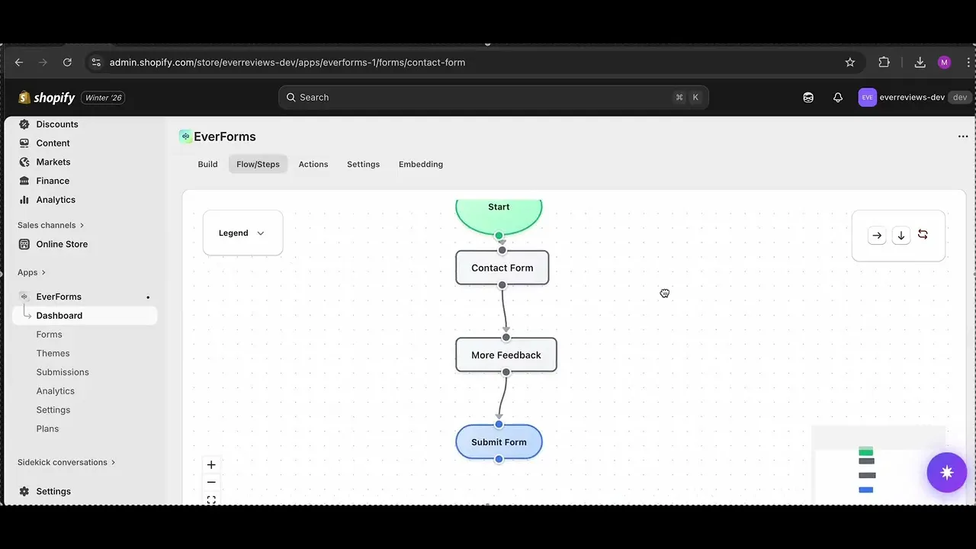Click the Shopify logo

tap(47, 98)
